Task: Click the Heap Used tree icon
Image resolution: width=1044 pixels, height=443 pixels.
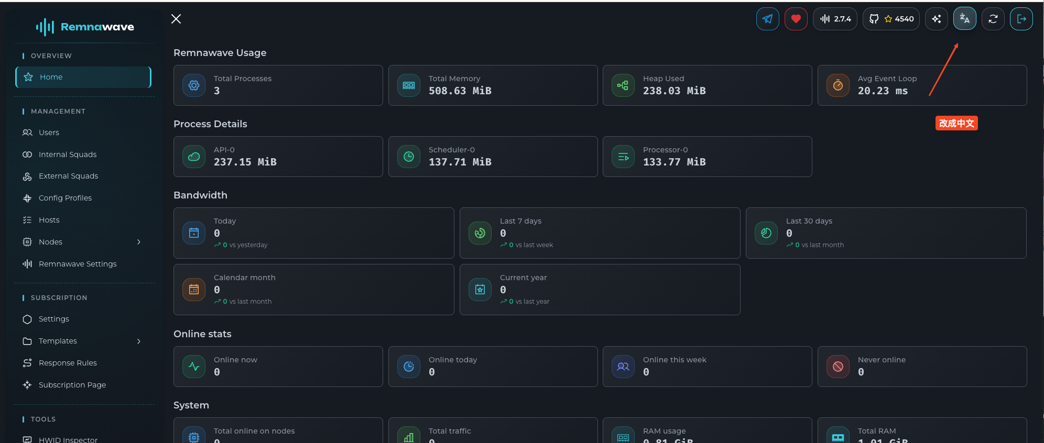Action: (x=623, y=85)
